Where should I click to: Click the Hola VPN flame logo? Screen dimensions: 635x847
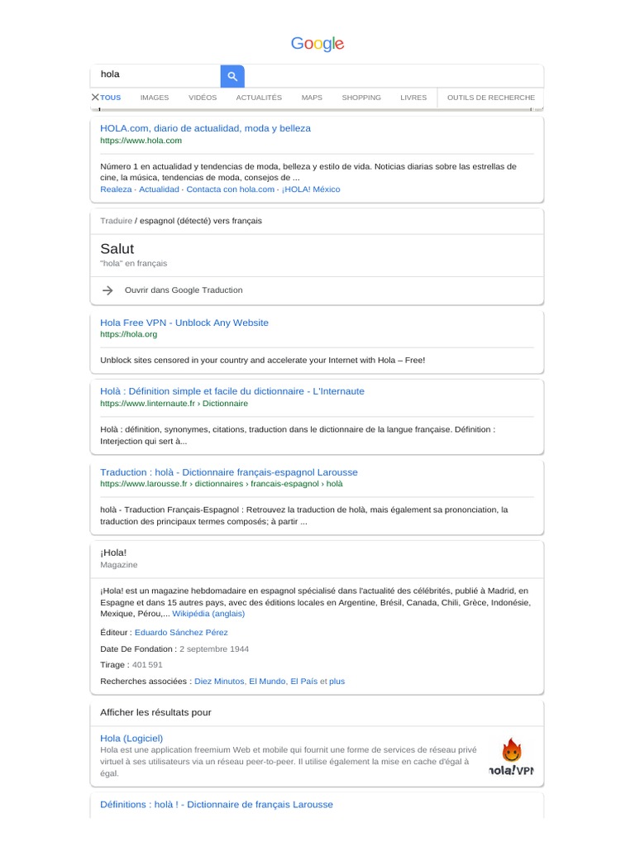[512, 751]
